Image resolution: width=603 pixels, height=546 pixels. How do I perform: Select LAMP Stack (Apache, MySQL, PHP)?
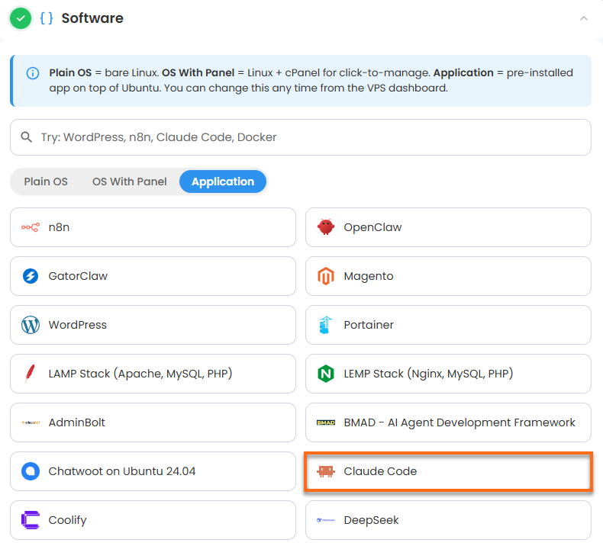[x=153, y=374]
